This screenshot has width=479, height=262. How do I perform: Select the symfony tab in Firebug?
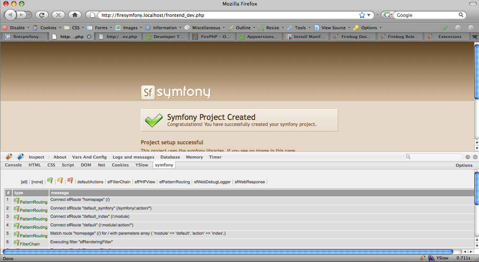164,165
